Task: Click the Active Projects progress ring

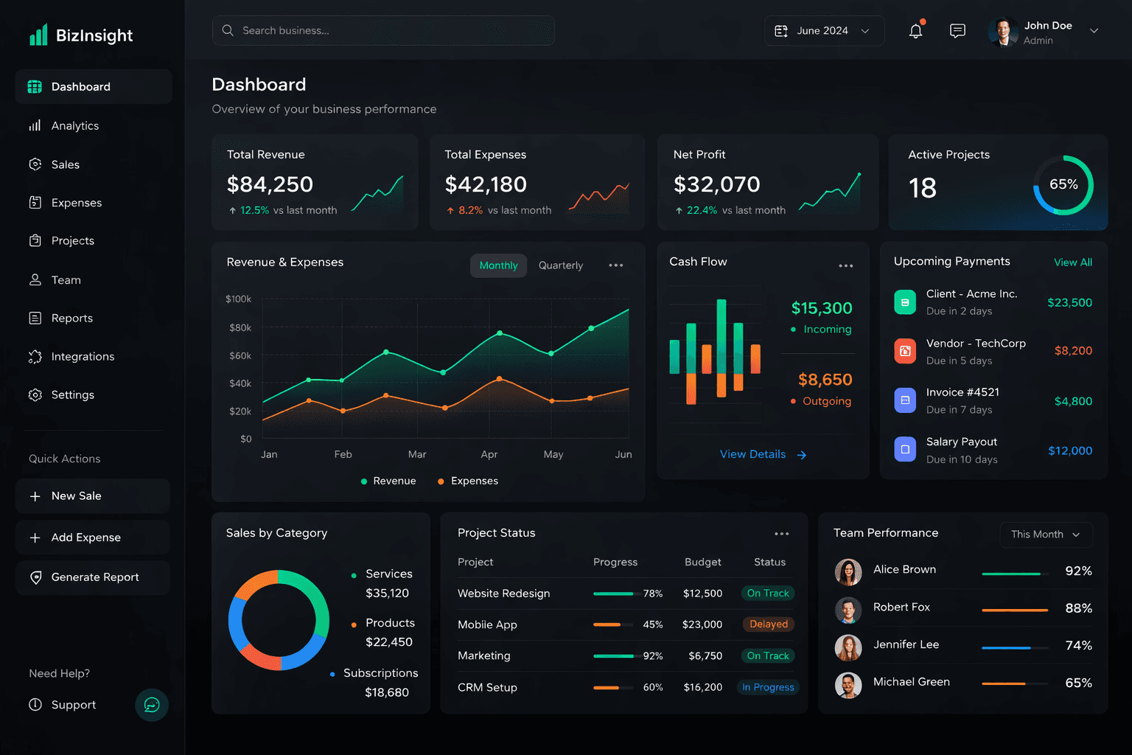Action: pos(1063,186)
